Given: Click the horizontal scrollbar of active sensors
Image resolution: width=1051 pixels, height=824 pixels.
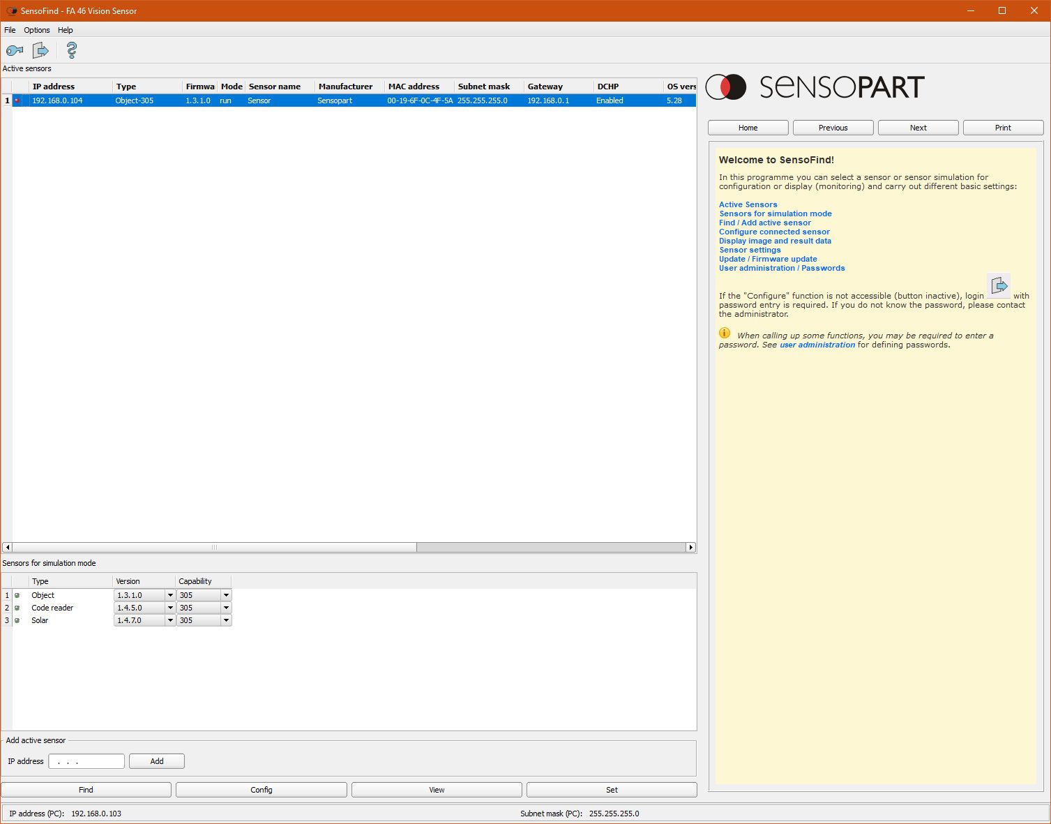Looking at the screenshot, I should 214,548.
